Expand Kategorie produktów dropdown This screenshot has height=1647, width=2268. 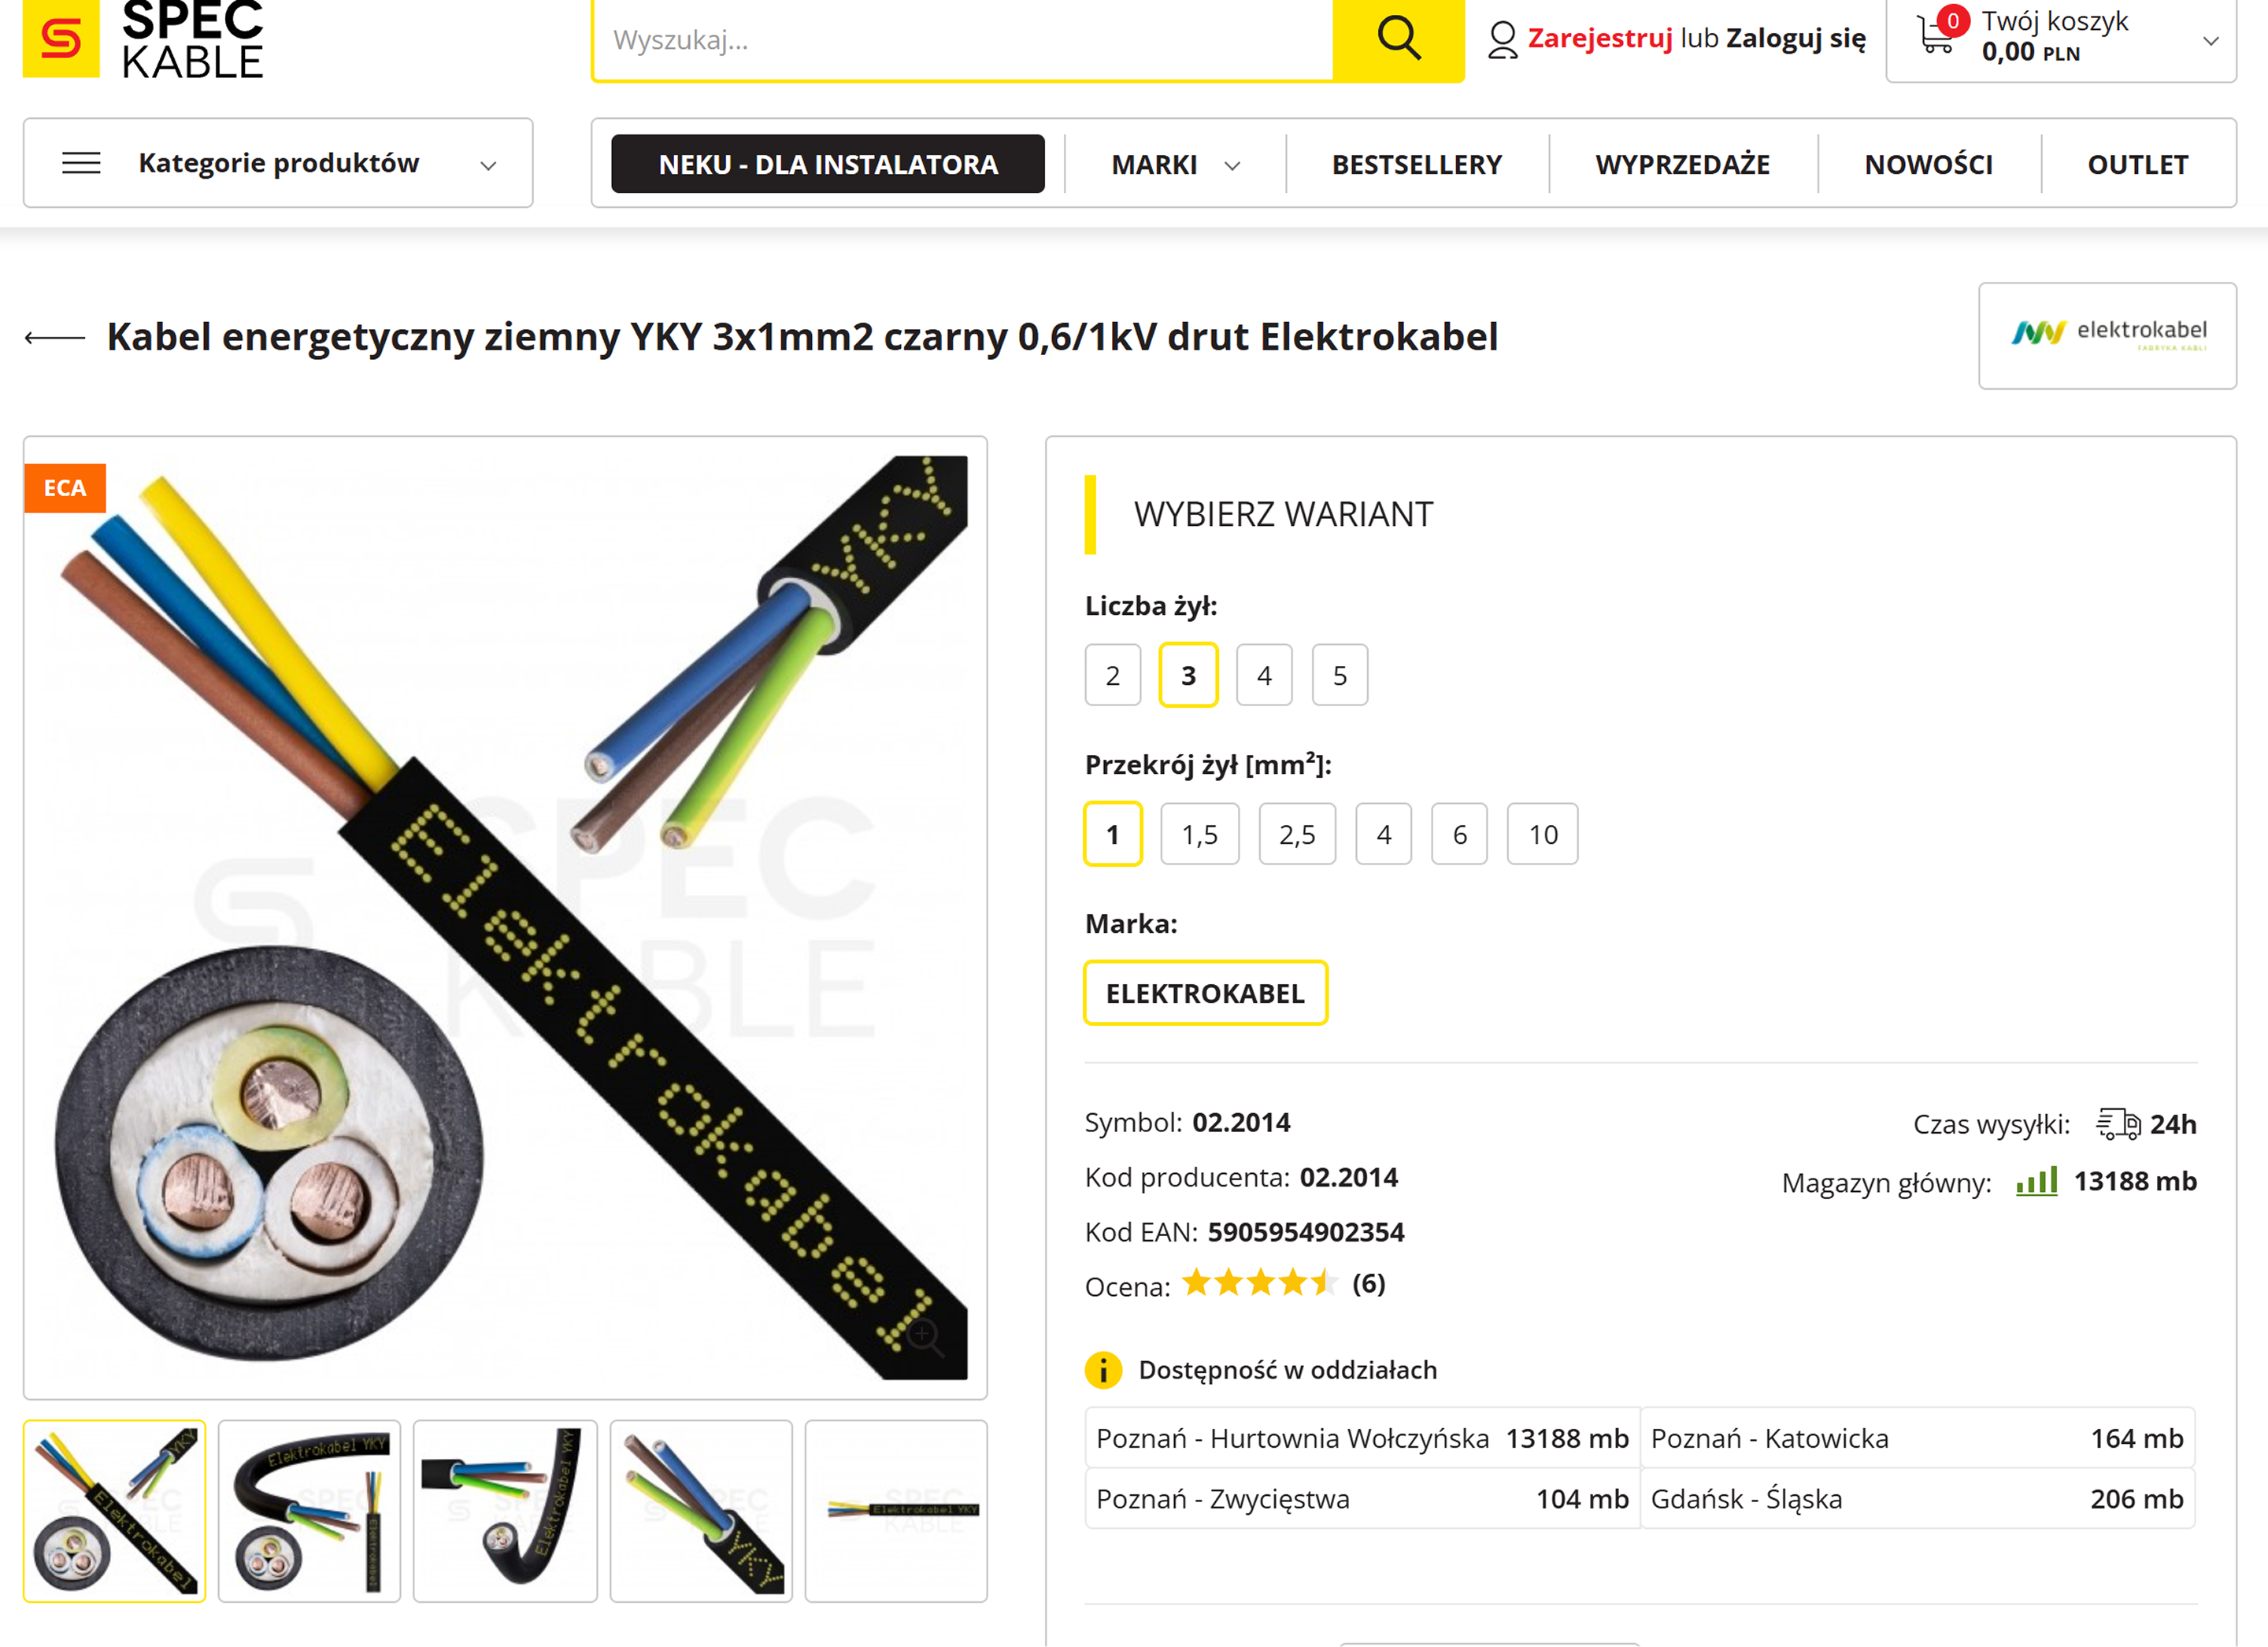278,163
